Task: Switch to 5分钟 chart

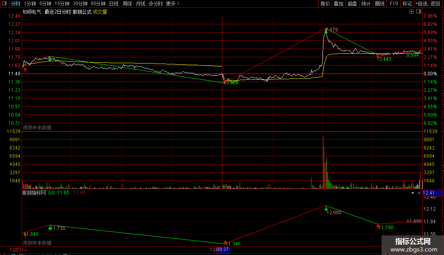Action: [45, 4]
